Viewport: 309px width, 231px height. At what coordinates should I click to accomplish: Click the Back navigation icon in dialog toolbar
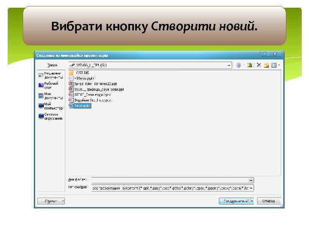[x=239, y=65]
